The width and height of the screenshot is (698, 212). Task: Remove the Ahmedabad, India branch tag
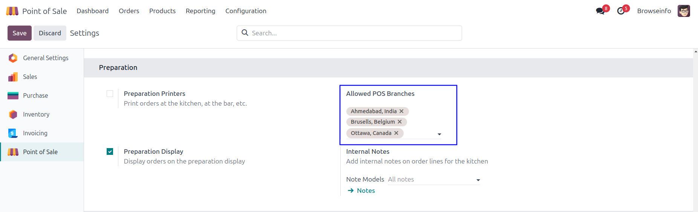coord(401,111)
